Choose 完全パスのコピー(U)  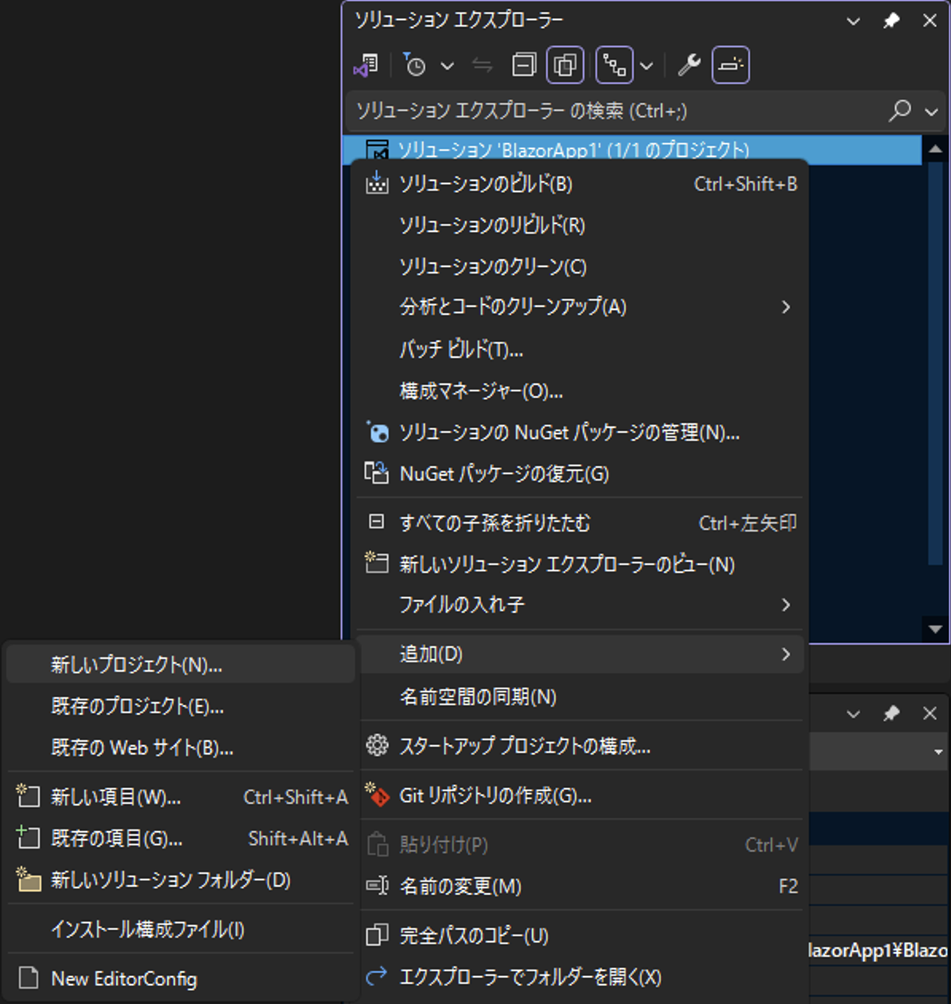tap(581, 935)
